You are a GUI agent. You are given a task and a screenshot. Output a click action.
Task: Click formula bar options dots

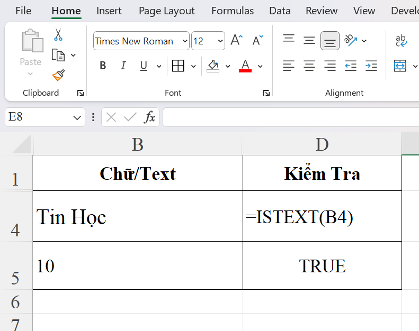pos(93,117)
